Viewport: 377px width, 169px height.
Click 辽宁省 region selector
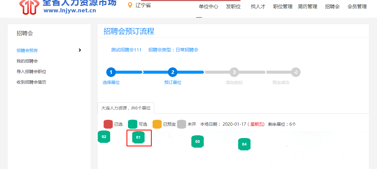(143, 5)
